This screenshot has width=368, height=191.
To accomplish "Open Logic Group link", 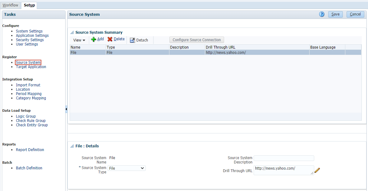I will tap(26, 116).
